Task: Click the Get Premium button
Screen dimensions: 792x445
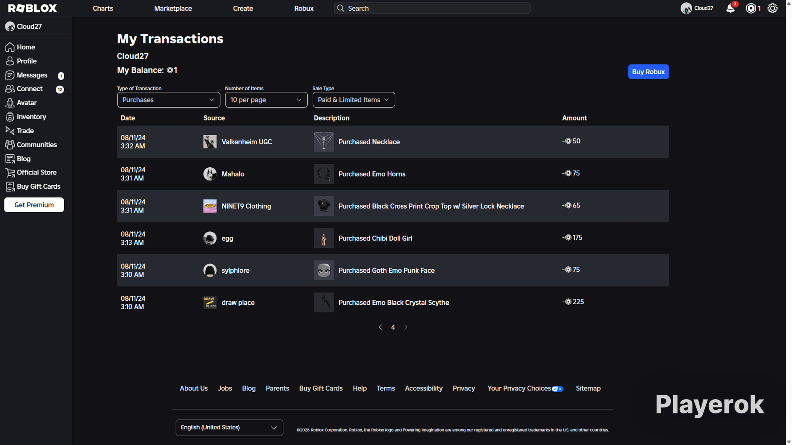Action: [34, 205]
